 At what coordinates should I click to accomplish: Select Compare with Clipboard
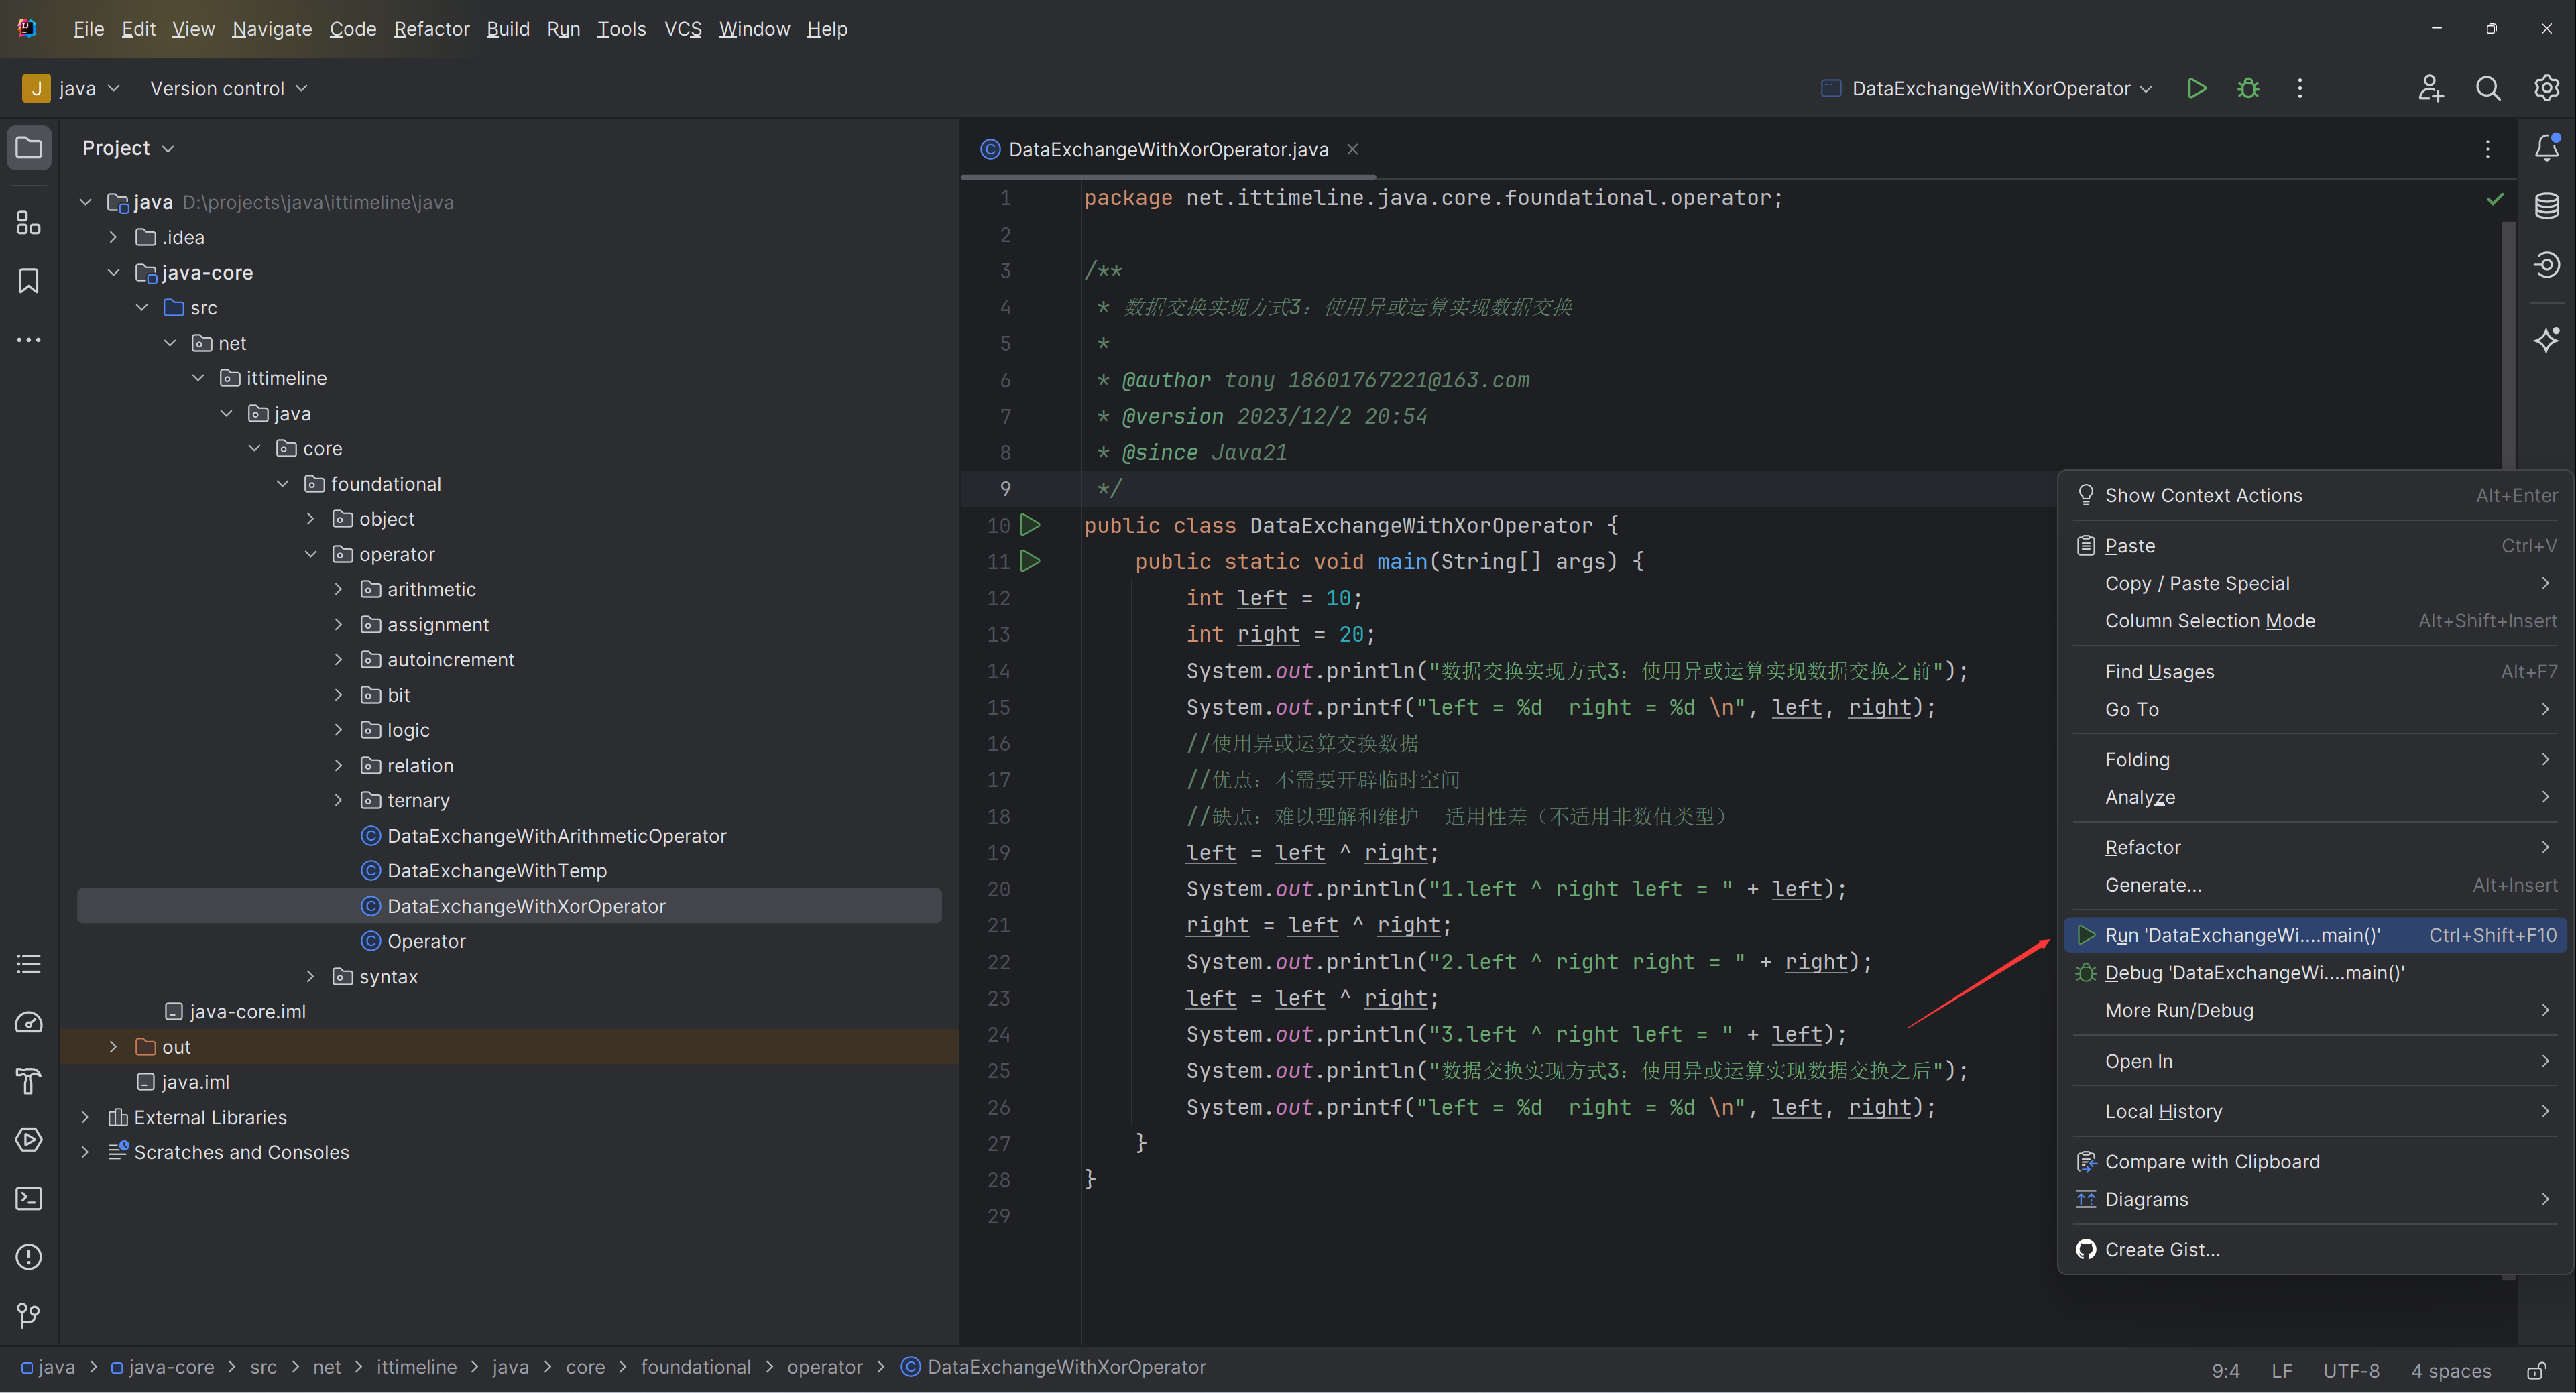pos(2315,1162)
